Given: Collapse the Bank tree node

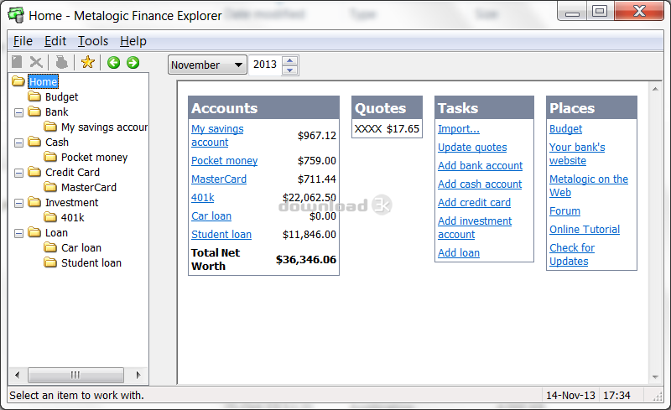Looking at the screenshot, I should pyautogui.click(x=18, y=112).
